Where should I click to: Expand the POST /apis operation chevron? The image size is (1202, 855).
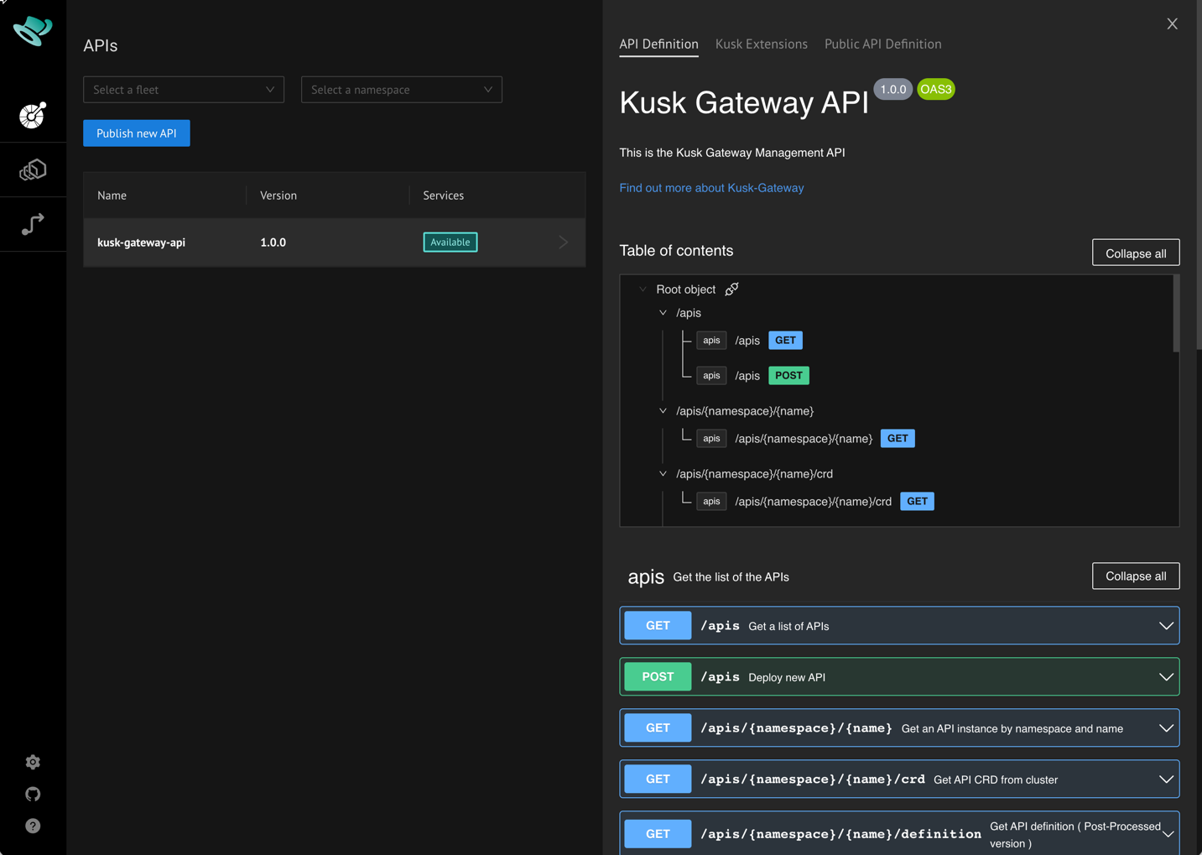pyautogui.click(x=1166, y=677)
